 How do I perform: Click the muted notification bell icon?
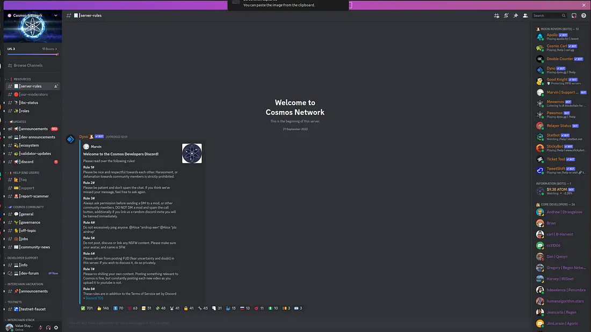pyautogui.click(x=506, y=16)
